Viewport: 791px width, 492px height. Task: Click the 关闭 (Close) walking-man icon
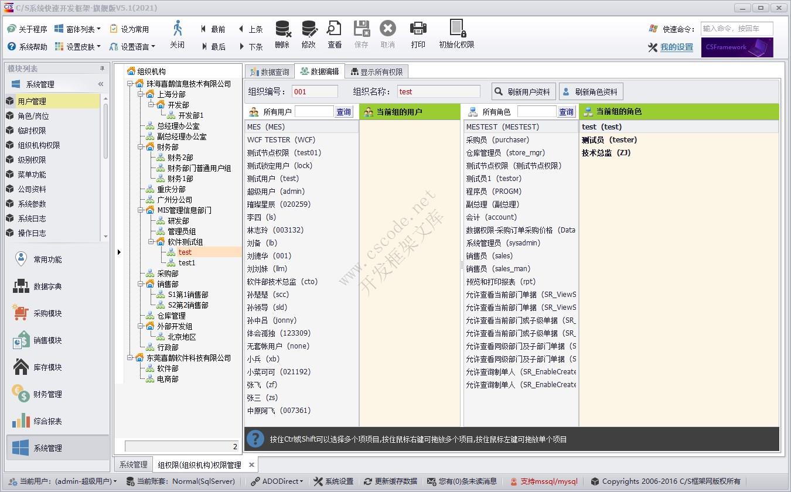177,33
